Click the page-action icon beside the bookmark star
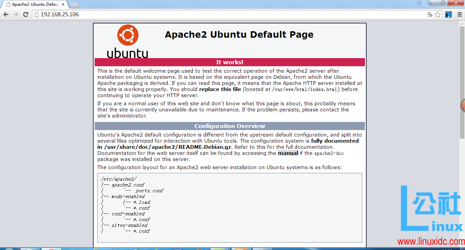The height and width of the screenshot is (250, 465). pos(430,14)
